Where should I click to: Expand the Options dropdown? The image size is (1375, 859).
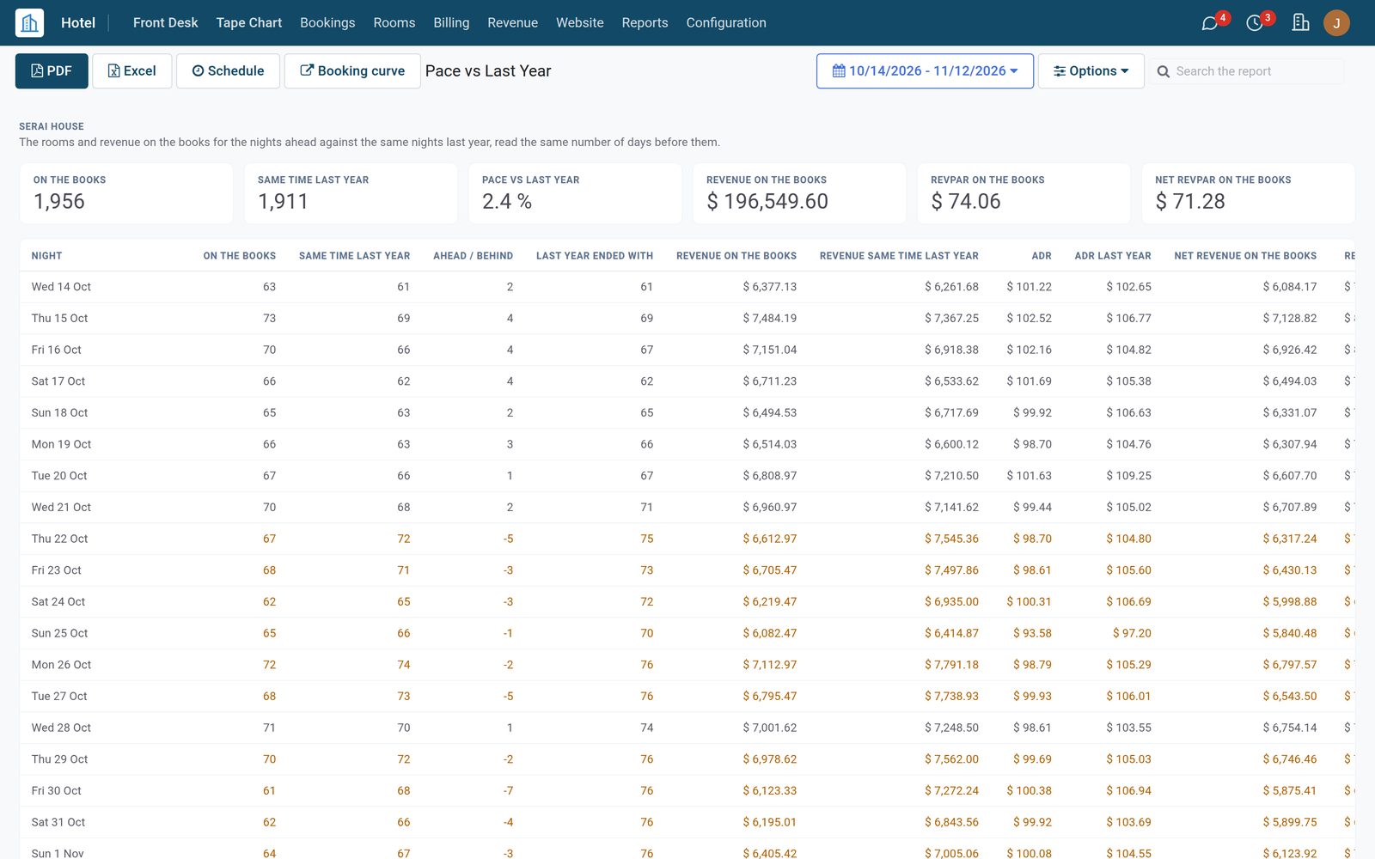[1091, 71]
